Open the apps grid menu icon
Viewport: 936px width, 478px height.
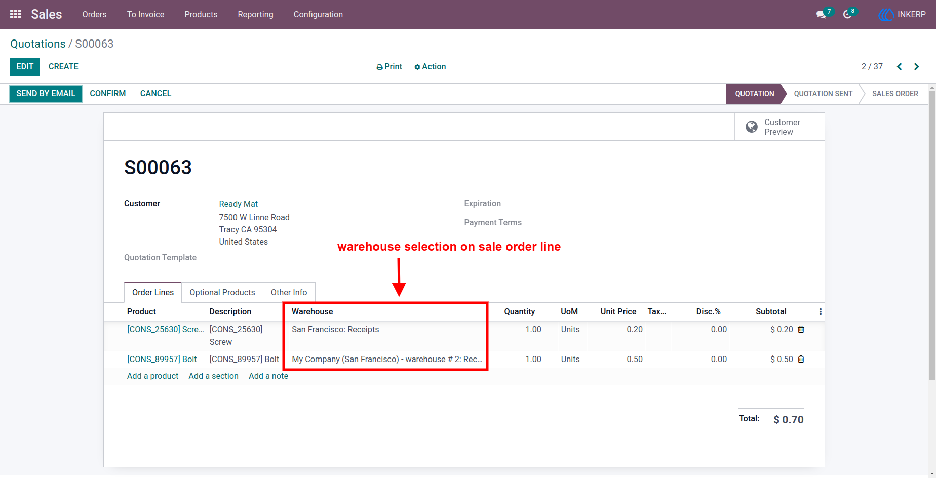[x=16, y=14]
